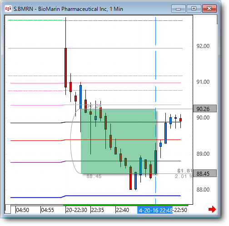Click the 88.00 price axis label
Viewport: 229px width, 226px height.
[203, 190]
